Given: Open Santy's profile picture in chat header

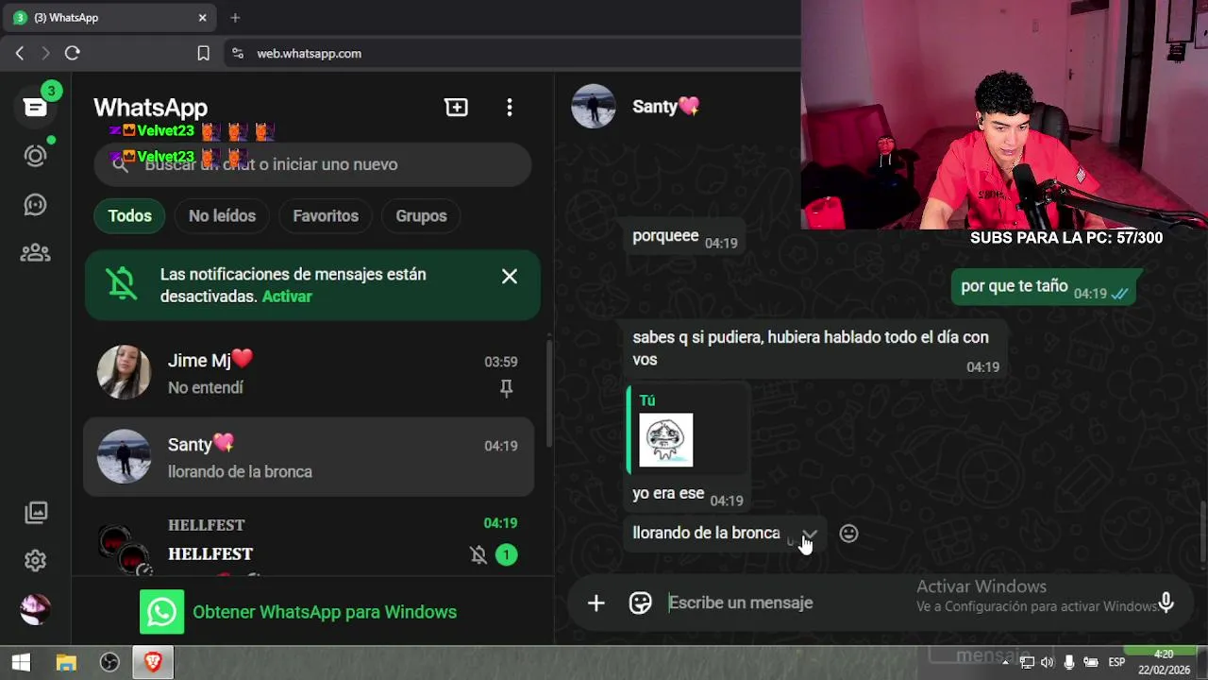Looking at the screenshot, I should click(594, 107).
